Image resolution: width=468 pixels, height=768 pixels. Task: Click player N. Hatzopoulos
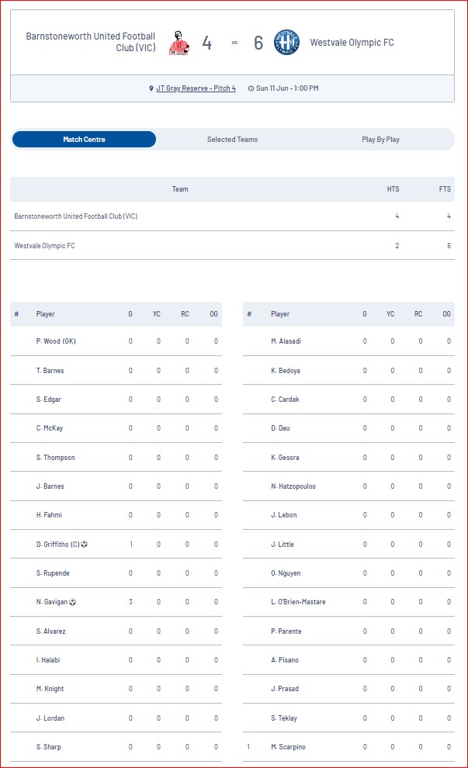[x=293, y=486]
